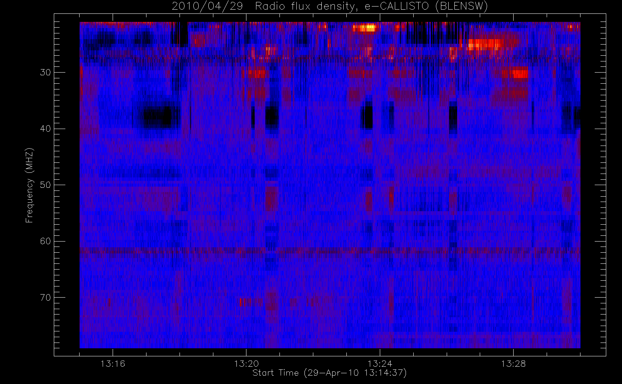
Task: Click the 13:16 time tick label
Action: [113, 364]
